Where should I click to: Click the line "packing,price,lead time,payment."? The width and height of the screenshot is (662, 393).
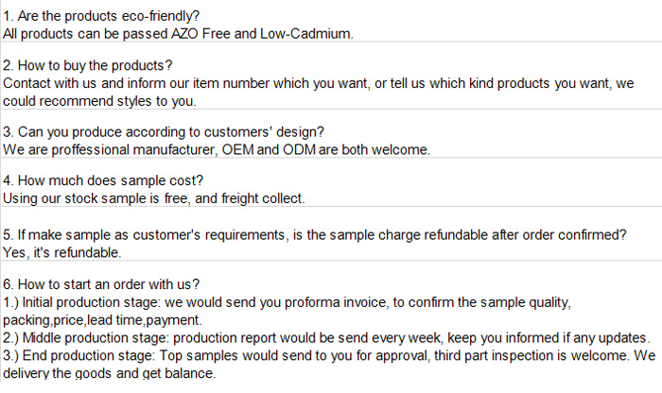pos(102,320)
